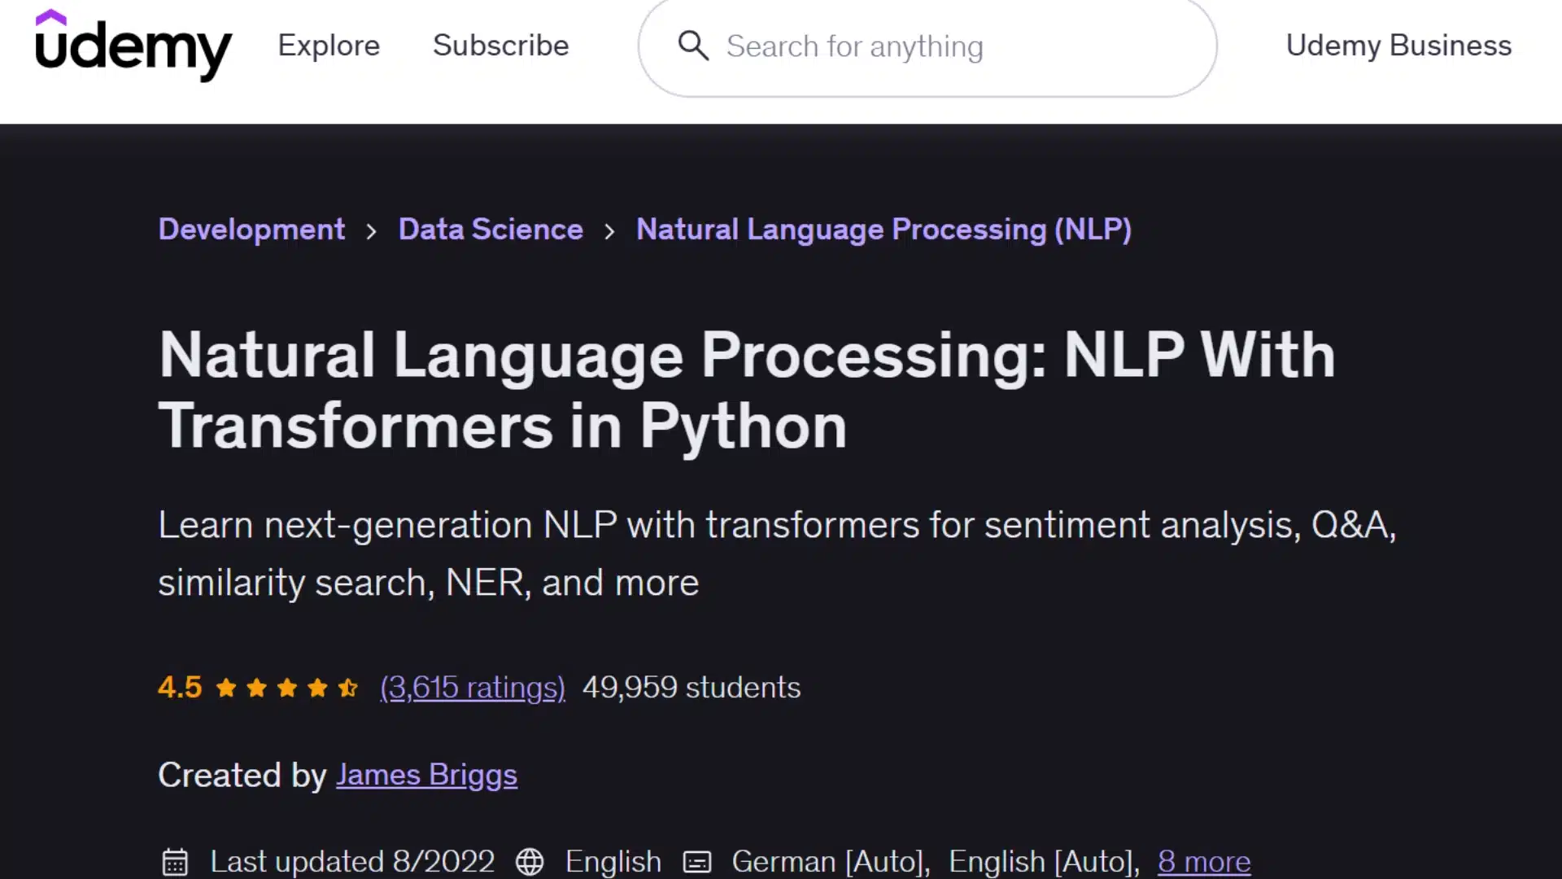Click German [Auto] caption language
The image size is (1562, 879).
coord(831,861)
